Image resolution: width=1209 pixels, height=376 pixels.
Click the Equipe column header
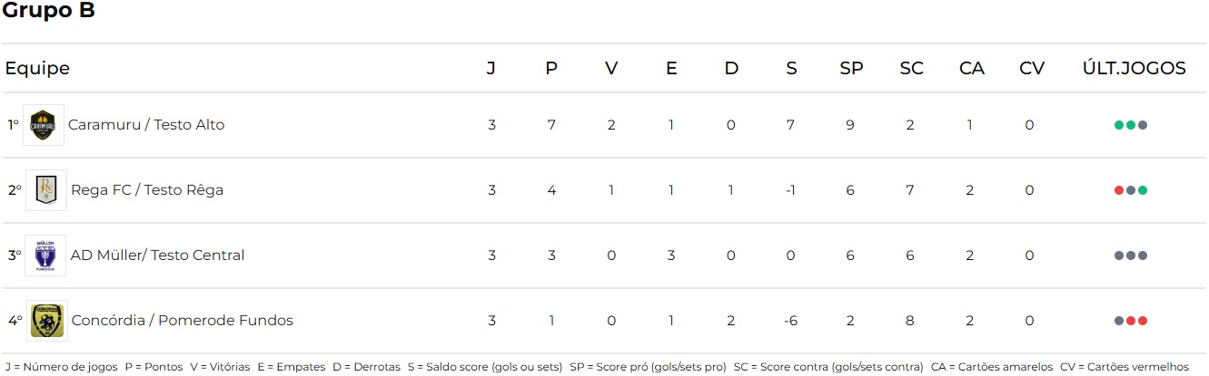37,69
